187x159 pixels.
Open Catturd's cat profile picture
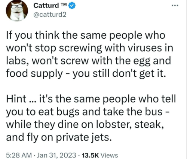tap(17, 11)
